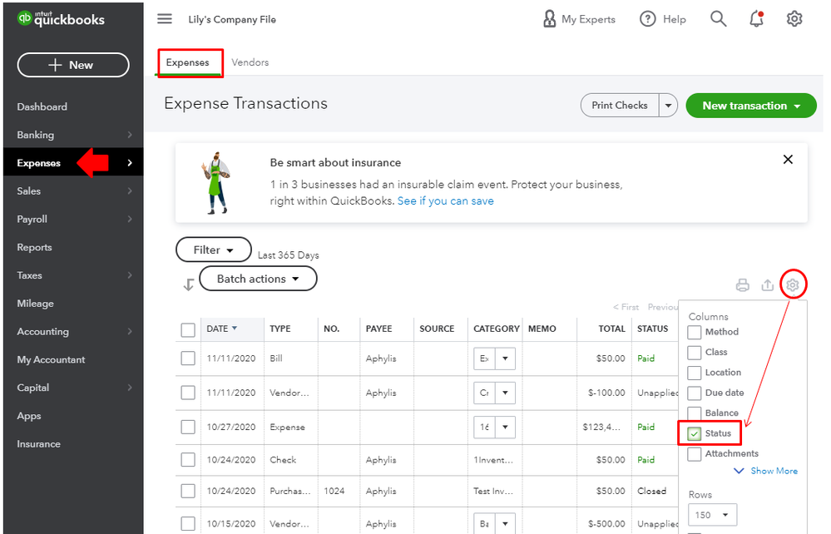Image resolution: width=831 pixels, height=534 pixels.
Task: Click the QuickBooks logo
Action: click(61, 19)
